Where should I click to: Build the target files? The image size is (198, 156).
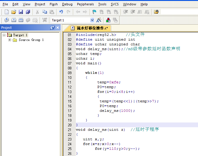point(14,20)
